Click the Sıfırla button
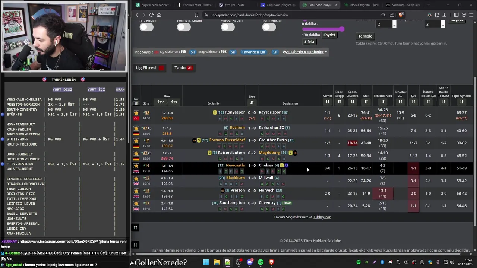This screenshot has width=477, height=268. point(309,42)
